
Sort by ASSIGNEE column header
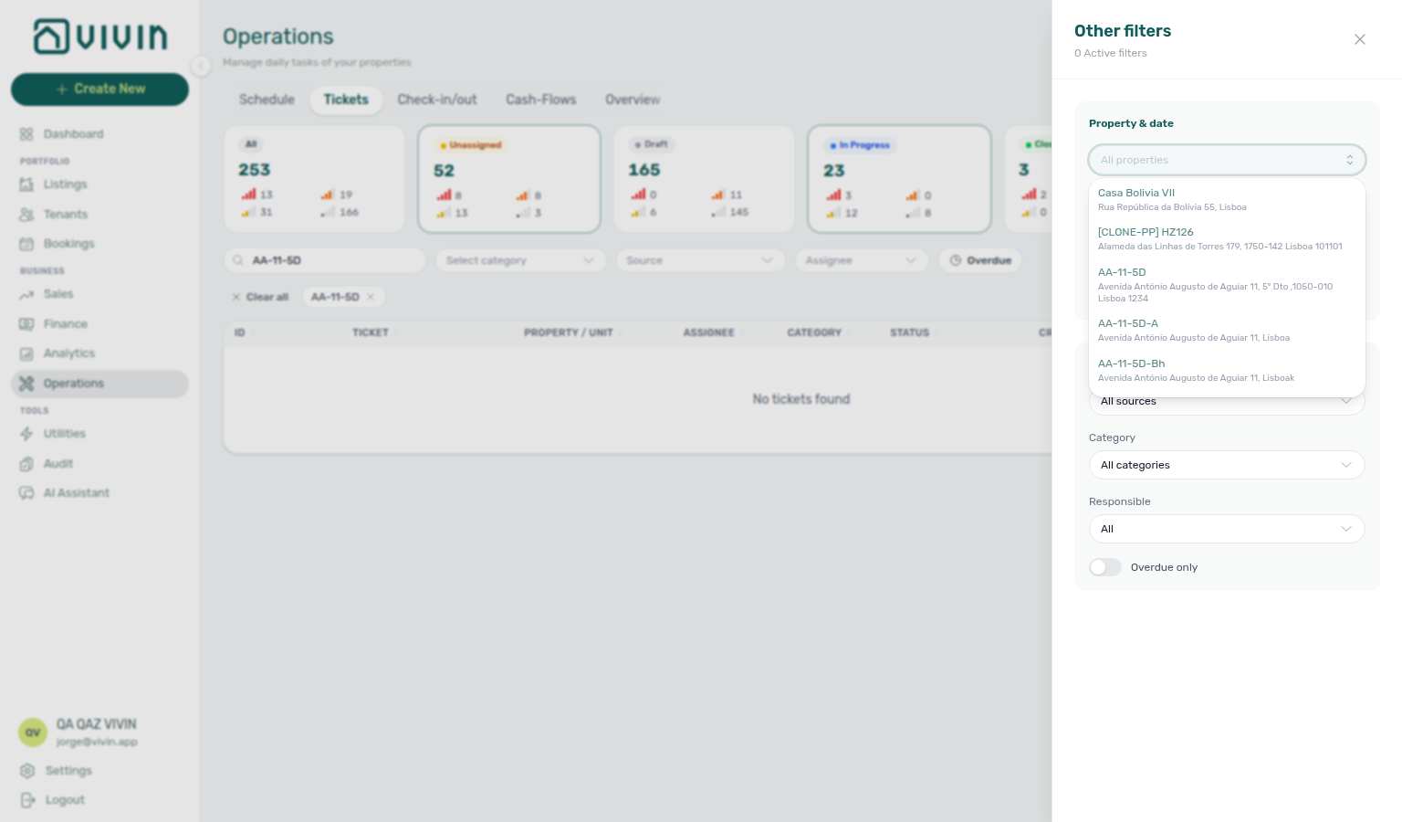[709, 332]
